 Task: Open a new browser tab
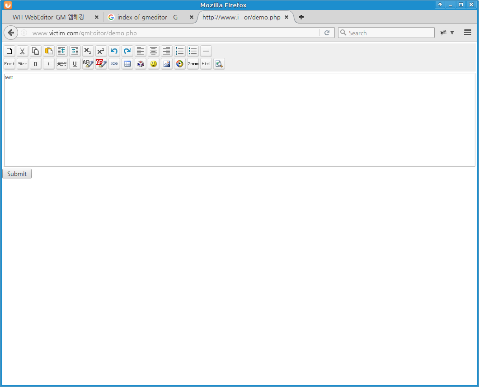(x=301, y=17)
